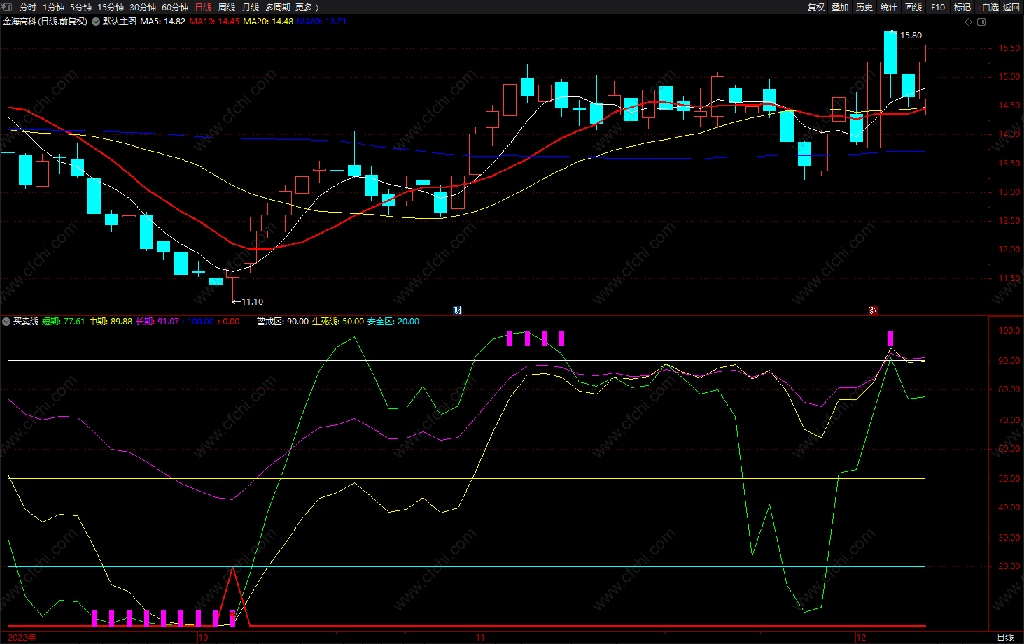
Task: Click the 20.00 indicator axis label
Action: pyautogui.click(x=1009, y=566)
